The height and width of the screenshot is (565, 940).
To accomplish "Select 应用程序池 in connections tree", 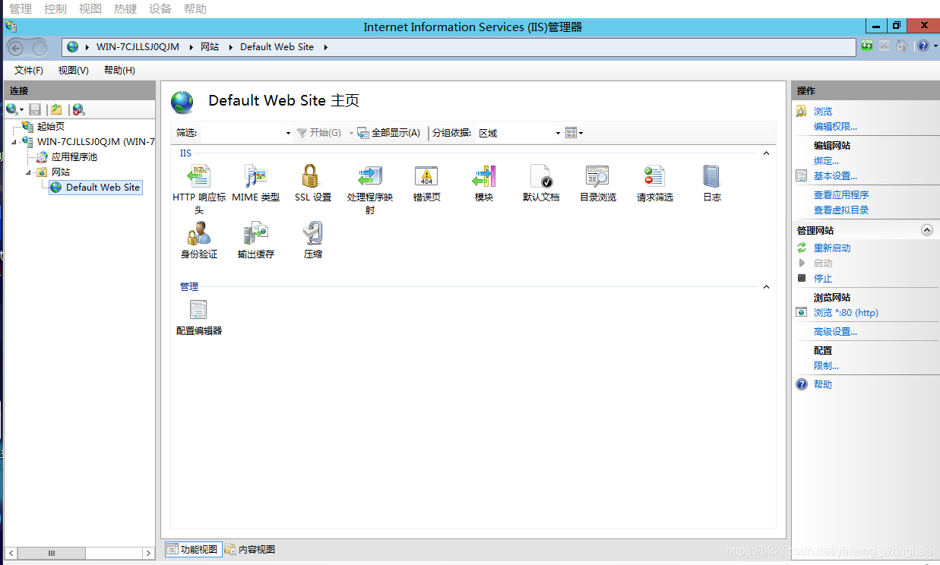I will coord(74,157).
